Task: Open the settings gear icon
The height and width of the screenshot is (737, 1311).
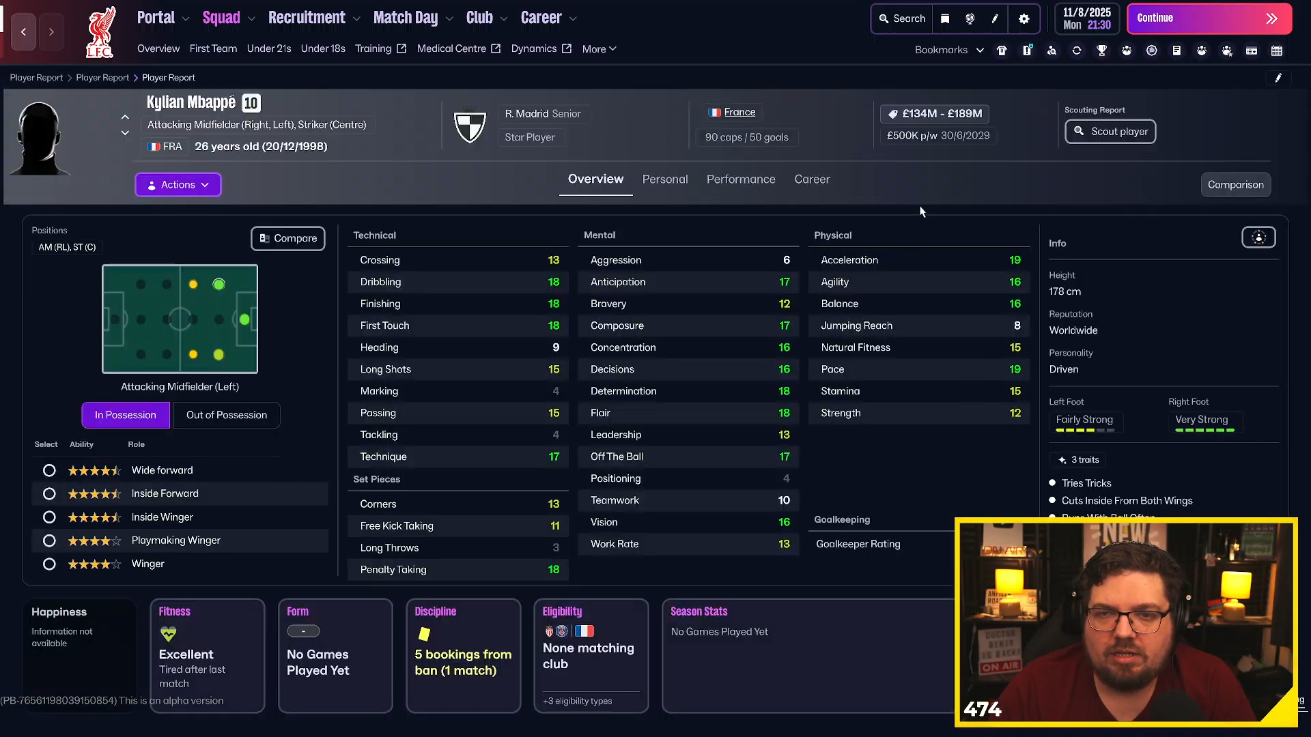Action: click(1024, 18)
